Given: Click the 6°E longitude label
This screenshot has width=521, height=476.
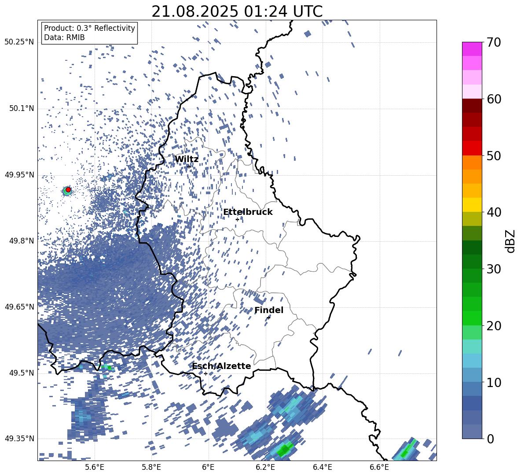Looking at the screenshot, I should pos(208,467).
